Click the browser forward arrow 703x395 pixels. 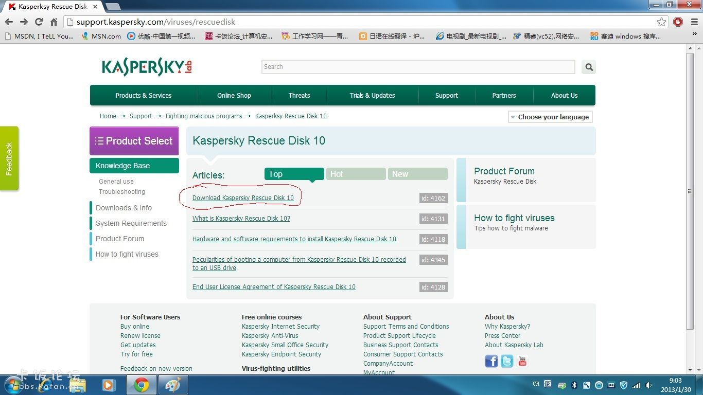(x=24, y=22)
